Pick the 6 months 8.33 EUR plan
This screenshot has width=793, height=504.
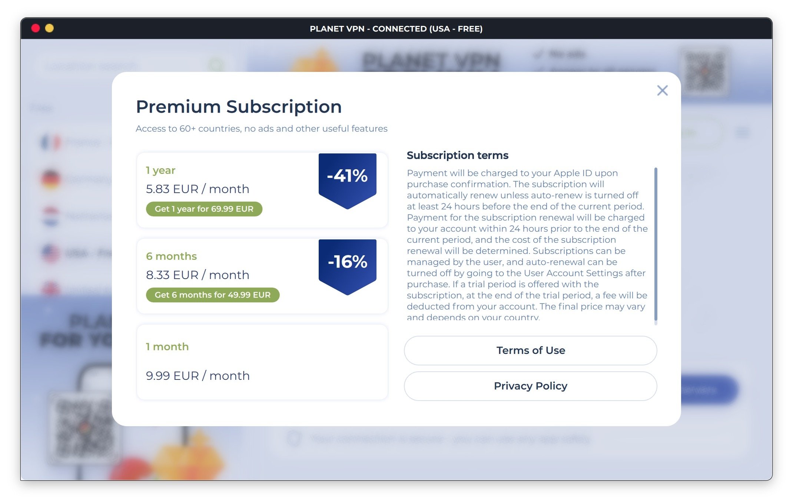(198, 275)
